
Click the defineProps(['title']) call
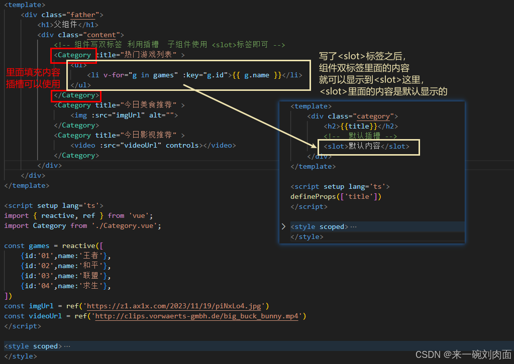pos(336,197)
